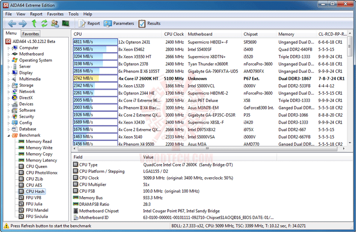
Task: Expand the Operating System tree node
Action: coord(8,61)
